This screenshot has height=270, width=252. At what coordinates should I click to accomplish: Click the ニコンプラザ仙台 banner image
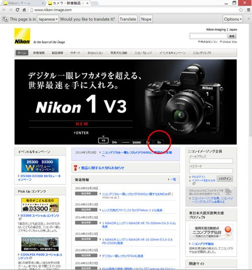(211, 232)
